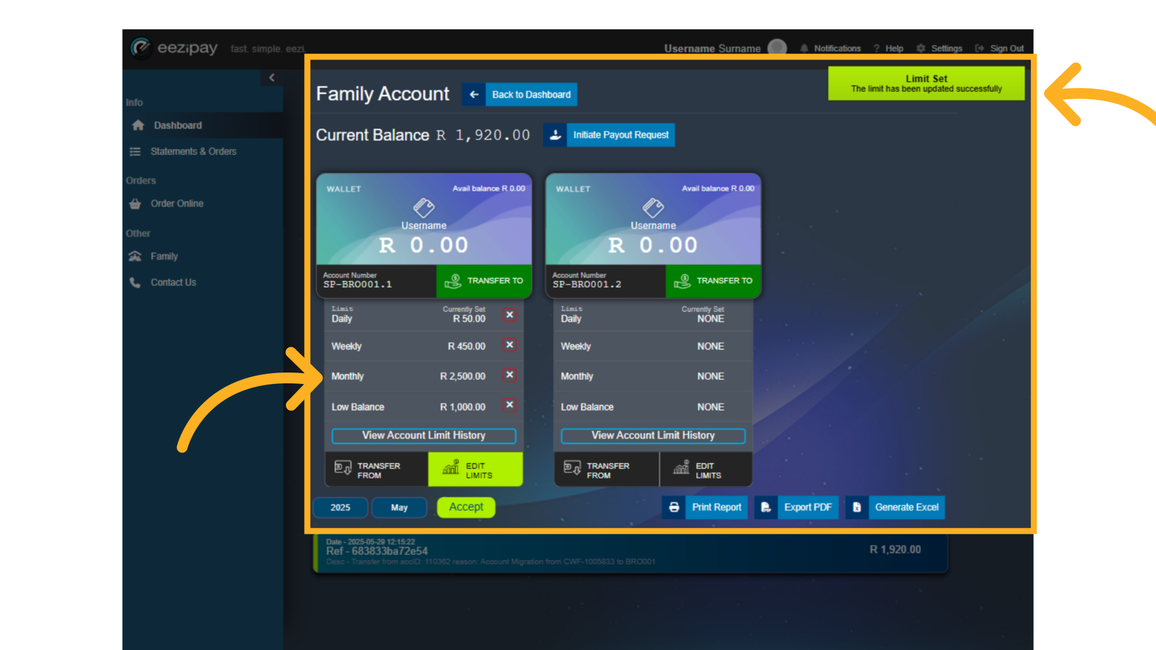Dismiss the Limit Set notification

[x=926, y=83]
